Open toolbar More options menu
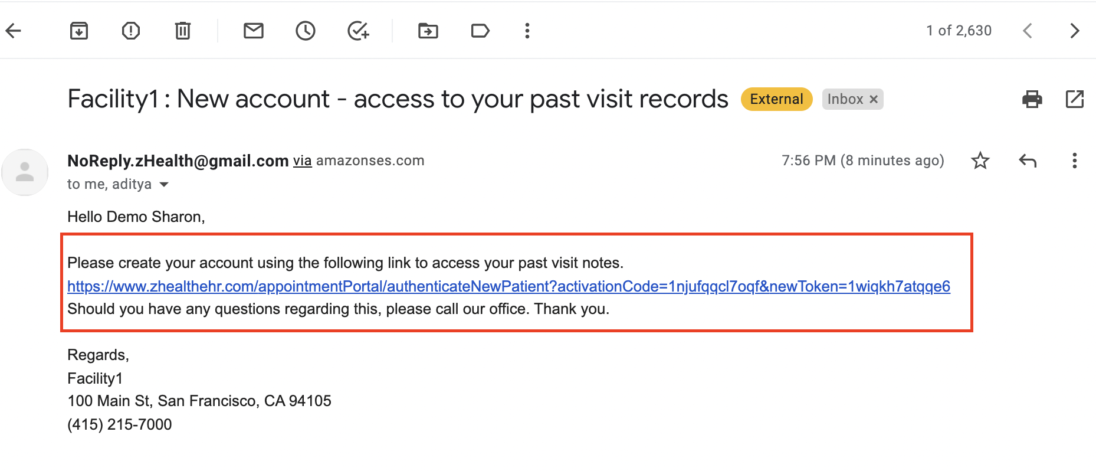 point(527,31)
